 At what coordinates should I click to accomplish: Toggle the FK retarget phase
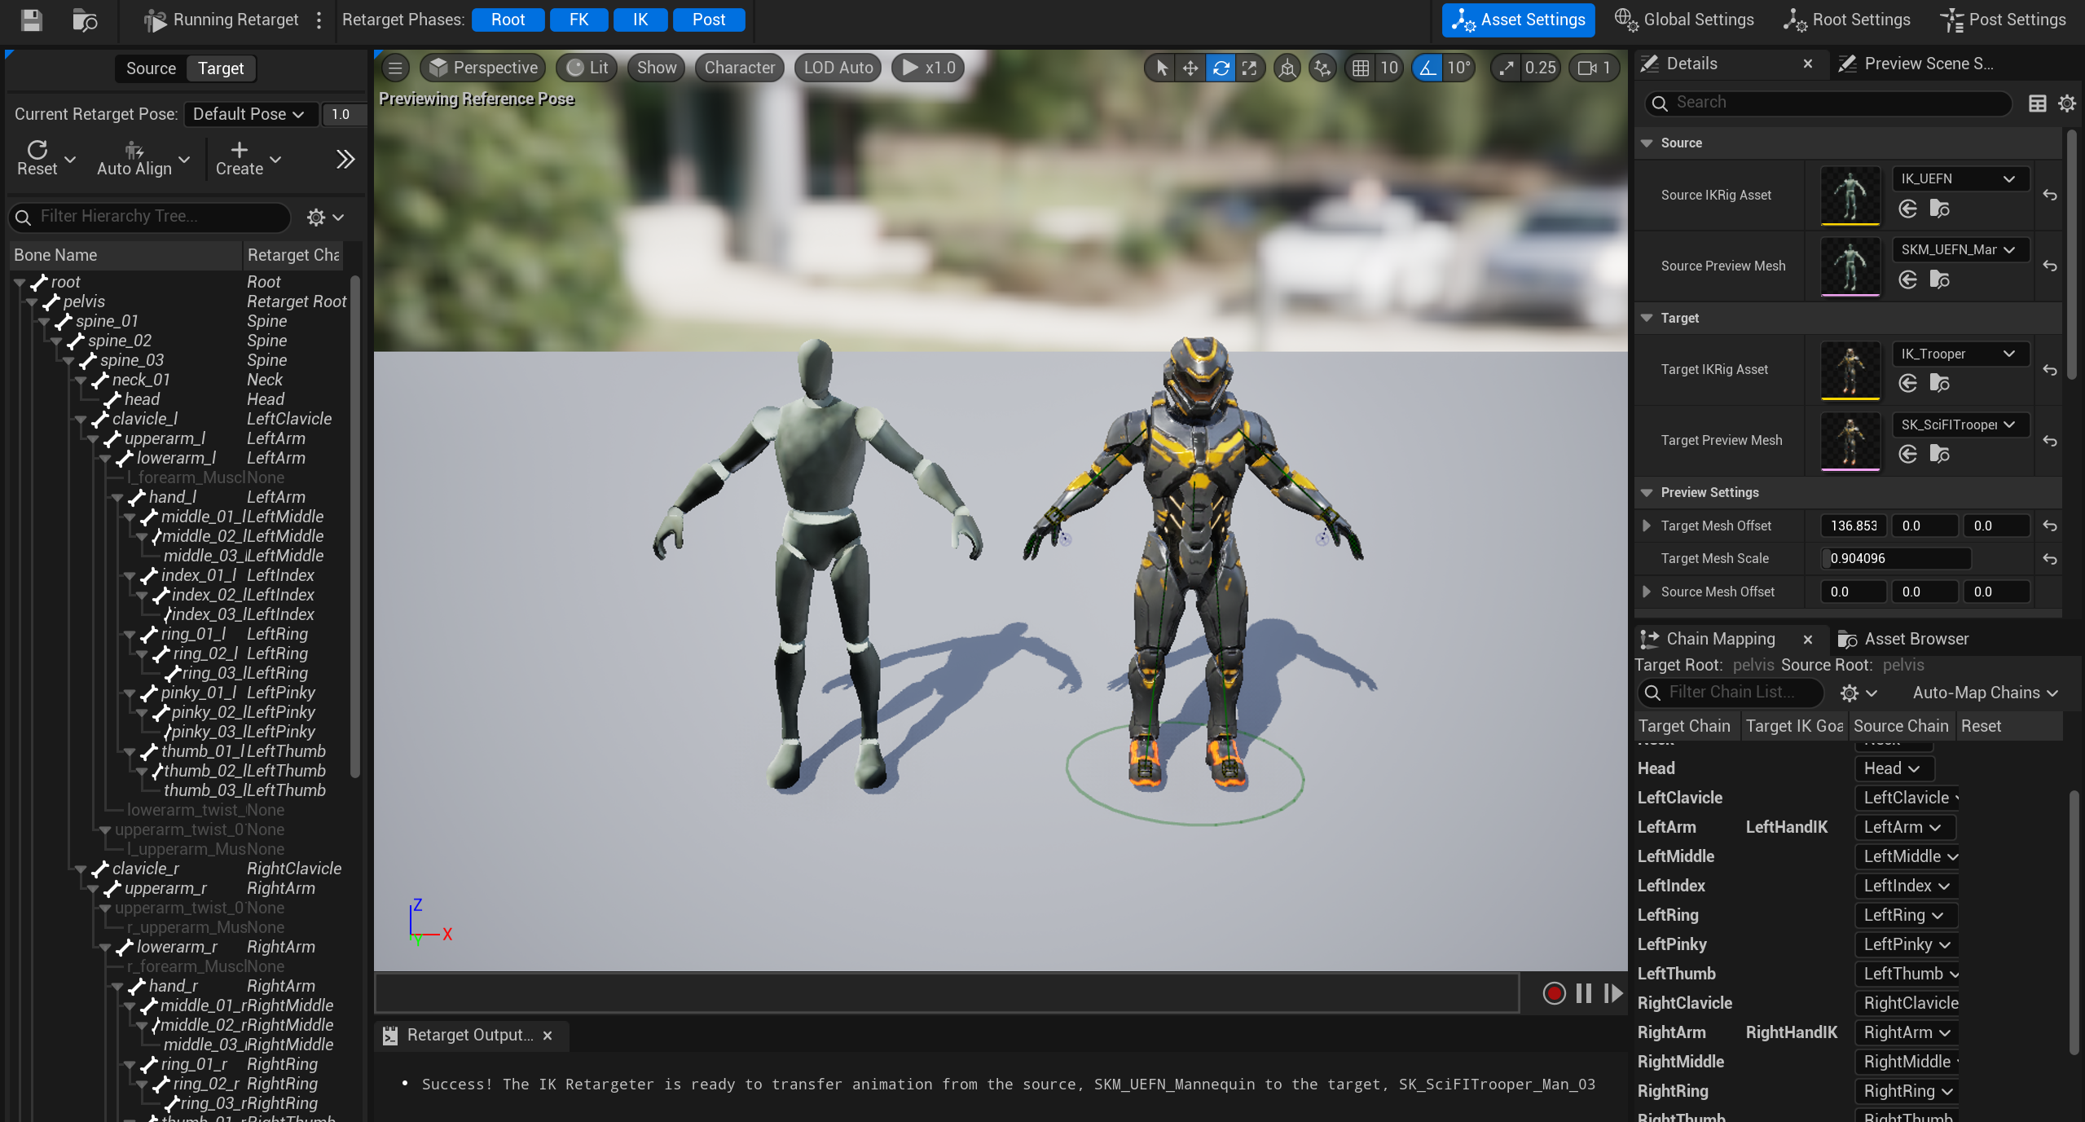tap(578, 20)
